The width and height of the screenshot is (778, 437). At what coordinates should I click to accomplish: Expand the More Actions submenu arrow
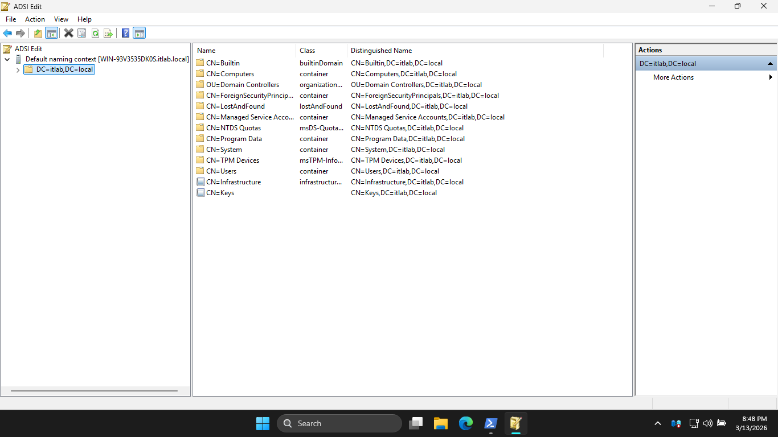coord(771,77)
